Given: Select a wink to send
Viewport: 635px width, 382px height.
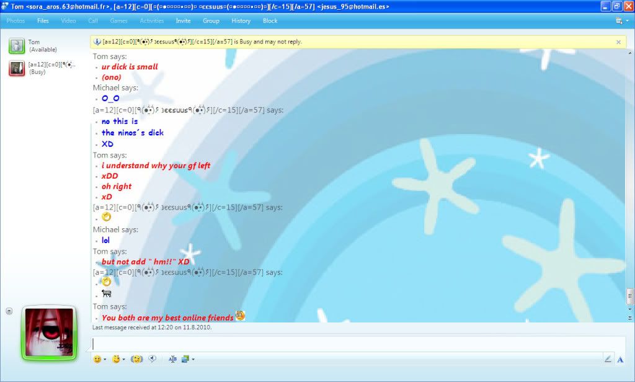Looking at the screenshot, I should tap(117, 359).
